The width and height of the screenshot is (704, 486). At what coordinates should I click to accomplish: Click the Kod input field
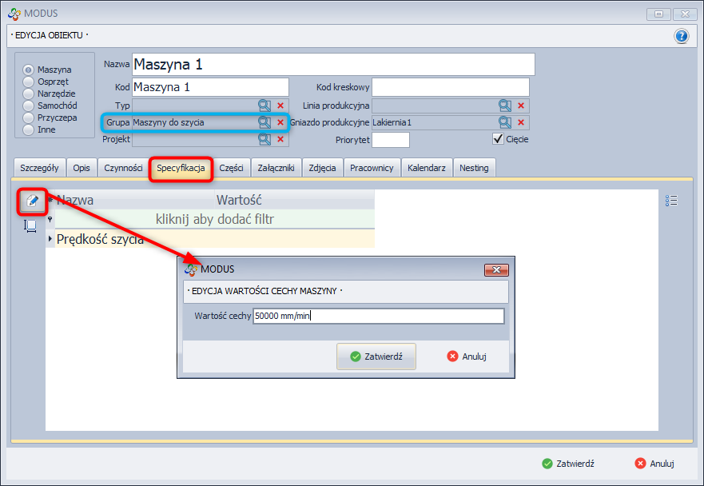click(210, 87)
